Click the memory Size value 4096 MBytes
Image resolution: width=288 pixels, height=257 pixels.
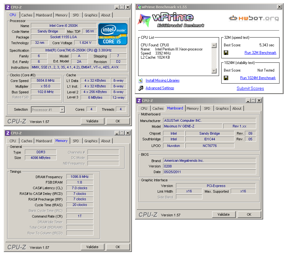point(41,158)
